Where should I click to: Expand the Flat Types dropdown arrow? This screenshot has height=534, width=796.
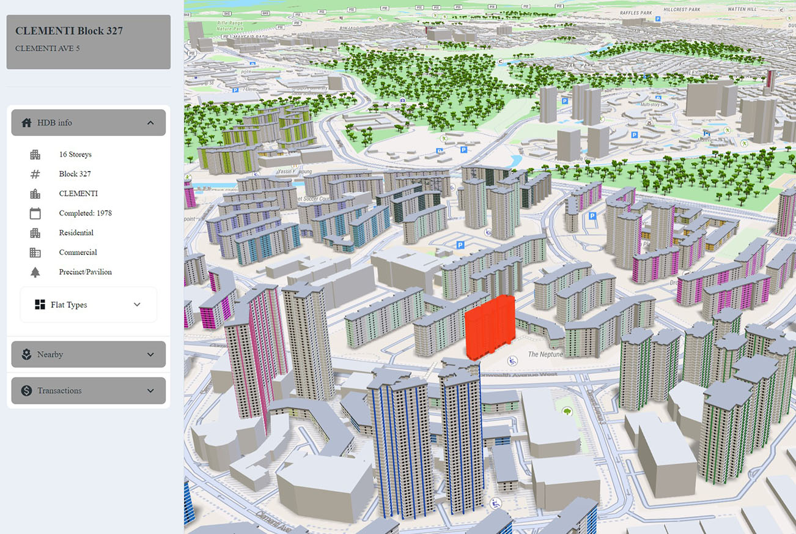(137, 305)
